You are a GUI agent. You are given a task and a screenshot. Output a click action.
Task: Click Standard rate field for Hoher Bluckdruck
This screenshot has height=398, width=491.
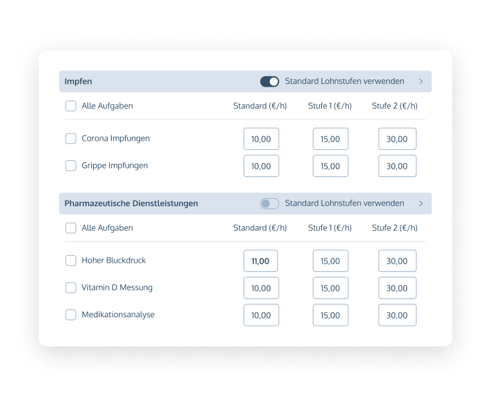[261, 261]
